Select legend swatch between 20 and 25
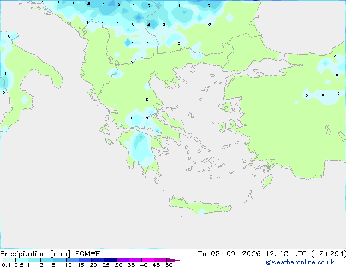 click(97, 260)
